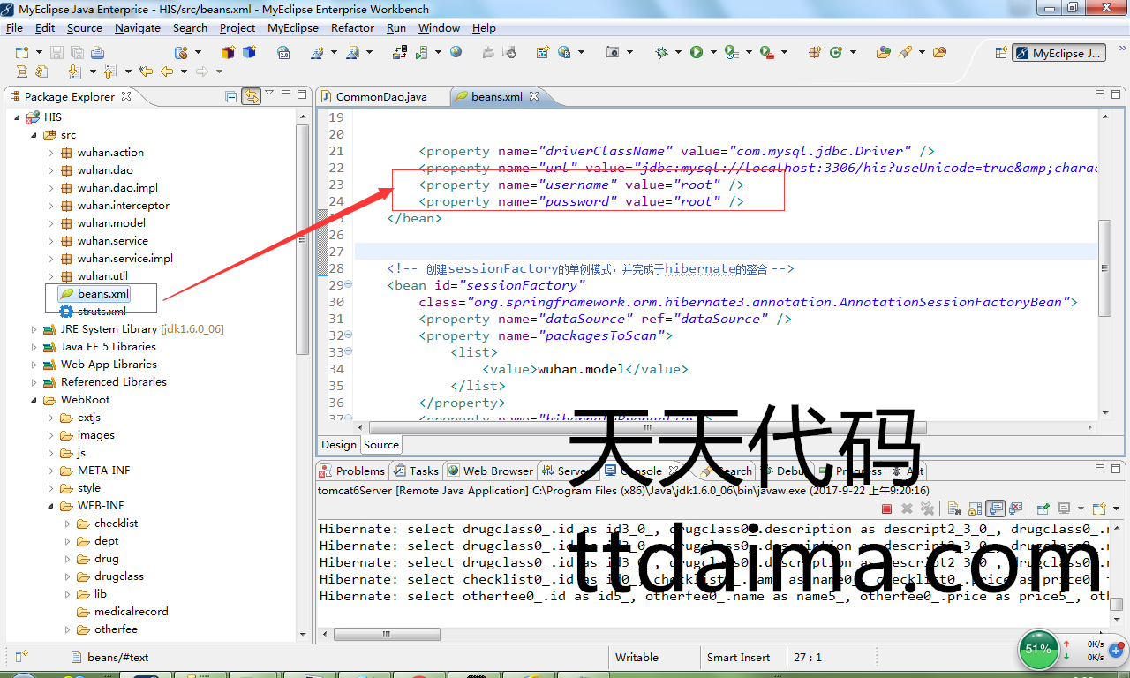Toggle Scroll Lock in the console
Image resolution: width=1130 pixels, height=678 pixels.
[x=975, y=508]
